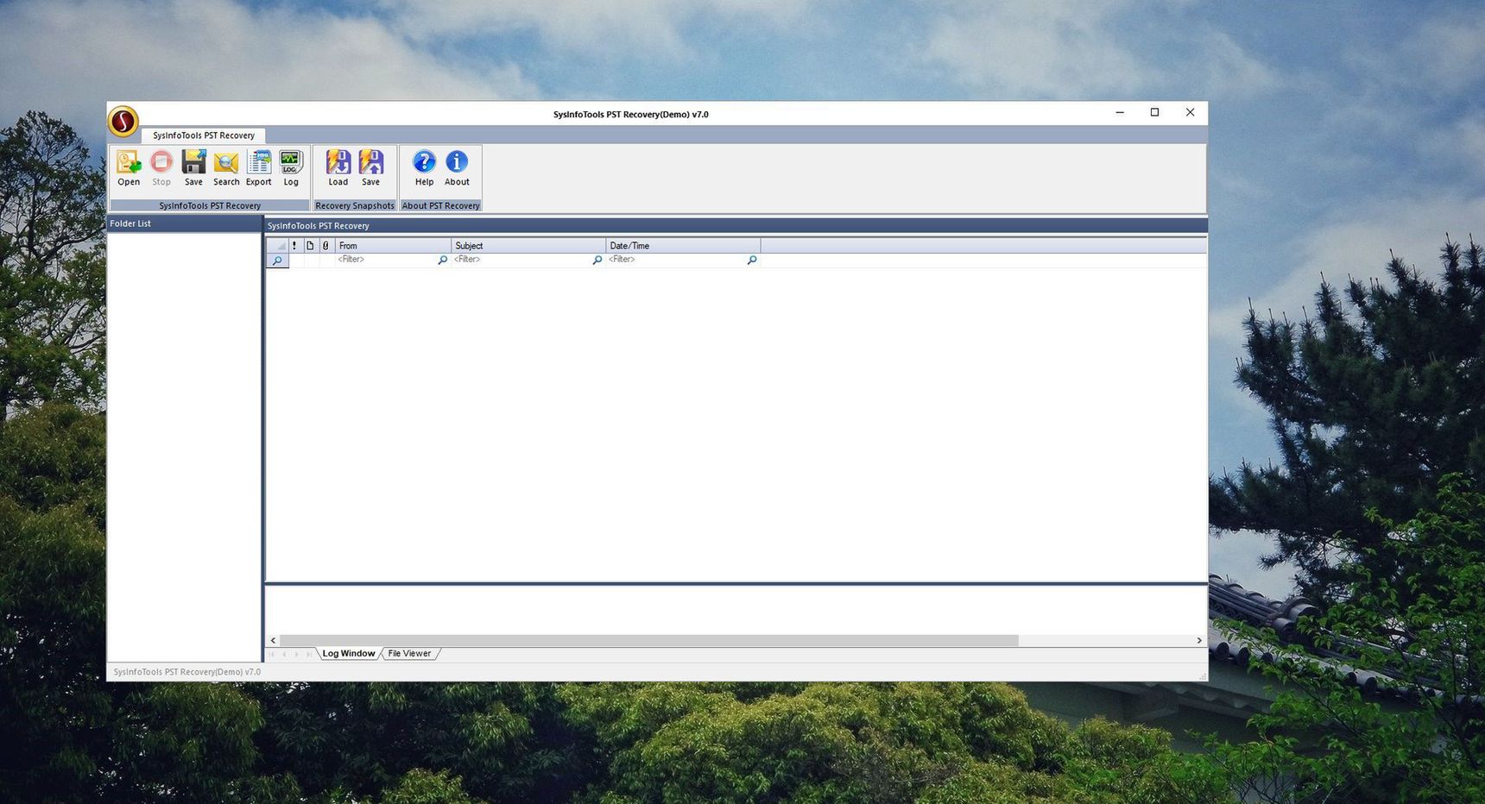1485x804 pixels.
Task: Click the Folder List panel header
Action: click(x=184, y=223)
